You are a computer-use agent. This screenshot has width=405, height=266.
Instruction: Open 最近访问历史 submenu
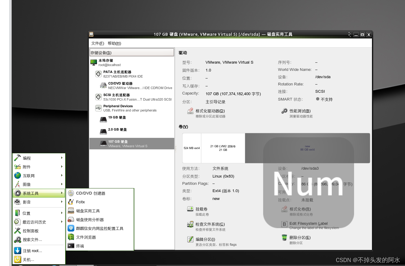[x=38, y=222]
